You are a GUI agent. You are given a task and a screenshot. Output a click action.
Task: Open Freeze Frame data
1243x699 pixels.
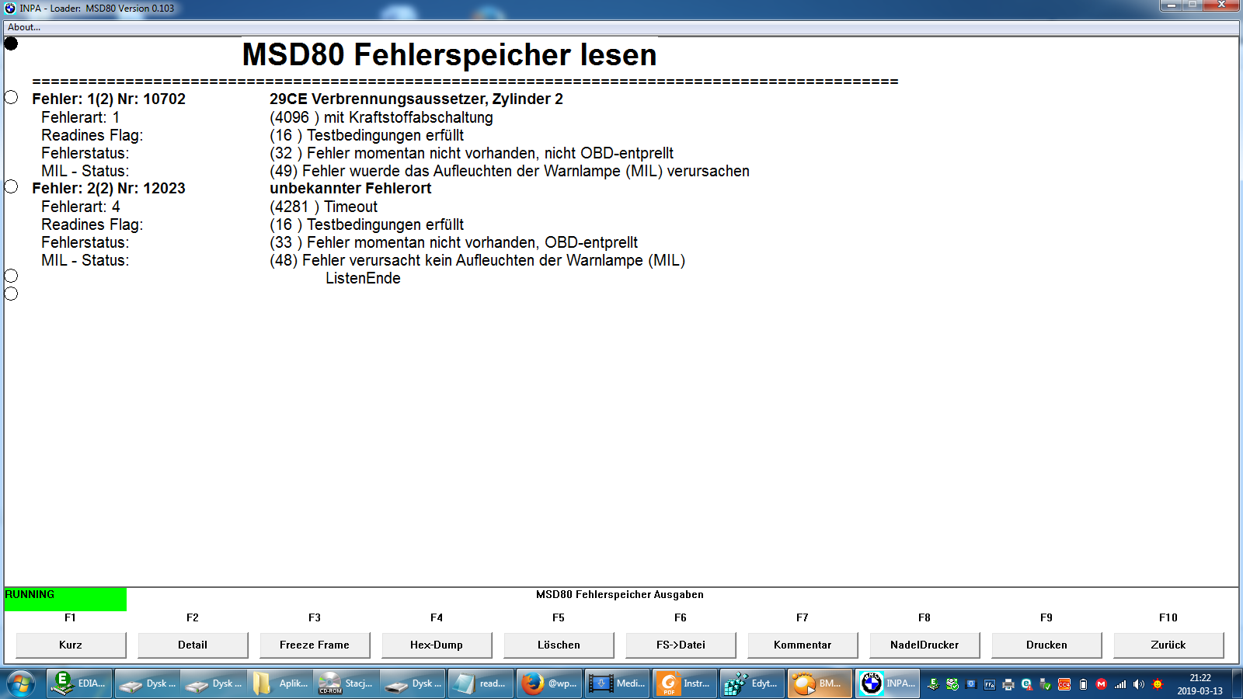[x=315, y=645]
